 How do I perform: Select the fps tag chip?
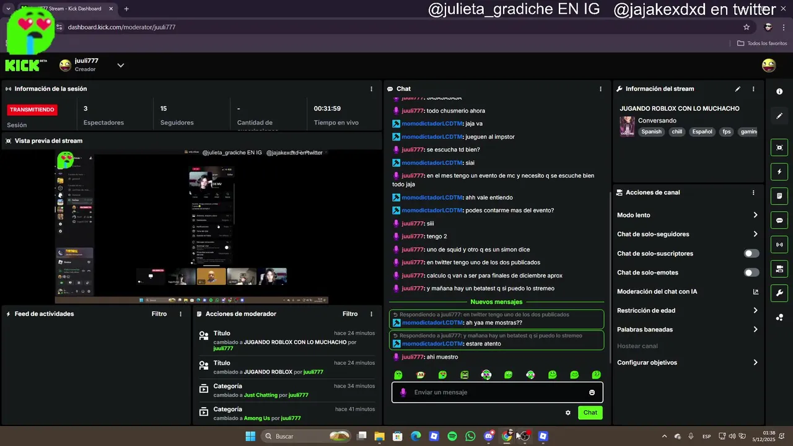727,132
